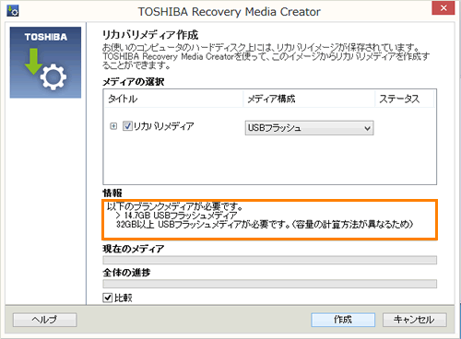This screenshot has height=339, width=461.
Task: Click the キャンセル button
Action: tap(415, 320)
